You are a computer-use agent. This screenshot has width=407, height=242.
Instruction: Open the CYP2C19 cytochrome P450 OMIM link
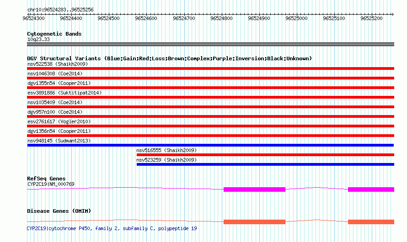click(112, 228)
